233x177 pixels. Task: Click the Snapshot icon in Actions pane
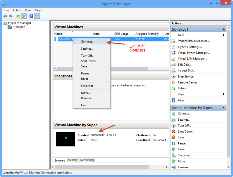click(x=174, y=155)
